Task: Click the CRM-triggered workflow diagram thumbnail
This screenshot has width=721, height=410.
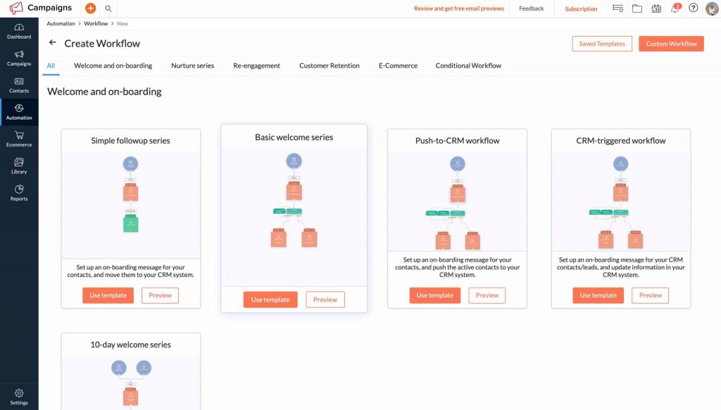Action: pos(621,201)
